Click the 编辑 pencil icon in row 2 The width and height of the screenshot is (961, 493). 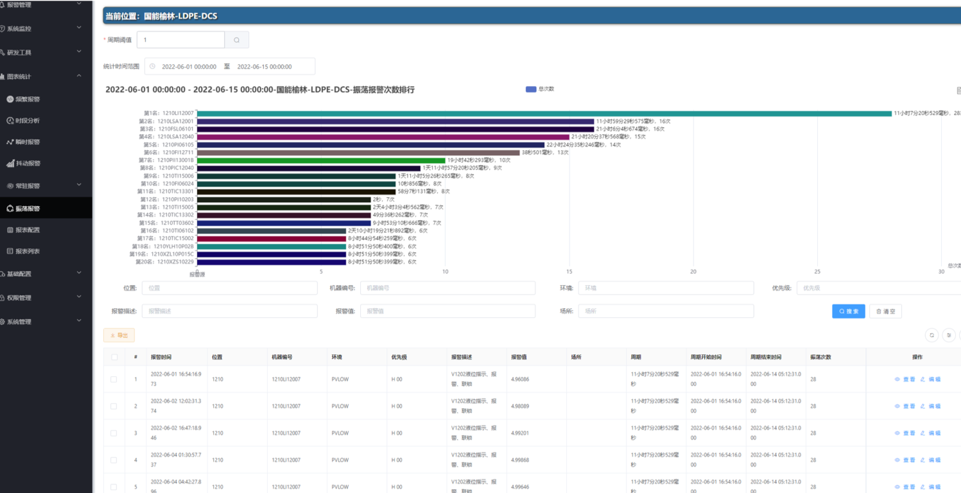(922, 406)
